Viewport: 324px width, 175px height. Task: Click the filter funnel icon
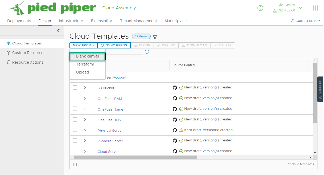[155, 37]
